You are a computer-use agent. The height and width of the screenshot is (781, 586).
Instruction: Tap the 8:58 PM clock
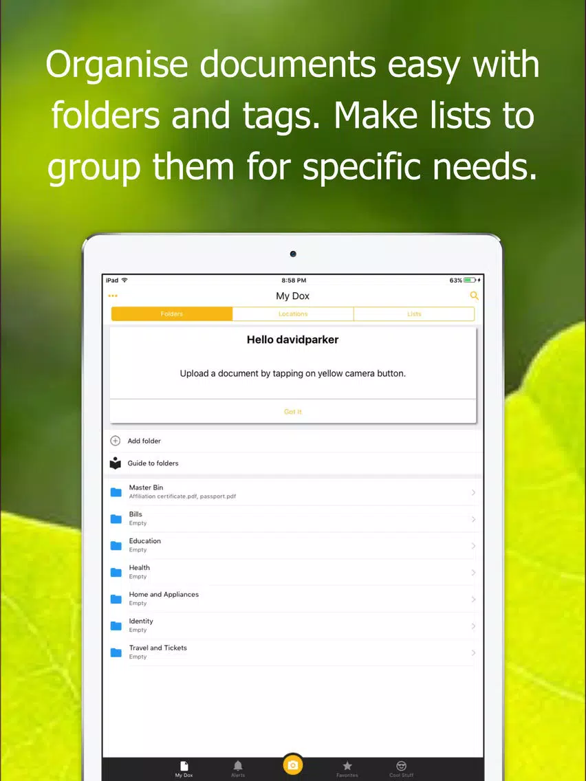click(294, 280)
